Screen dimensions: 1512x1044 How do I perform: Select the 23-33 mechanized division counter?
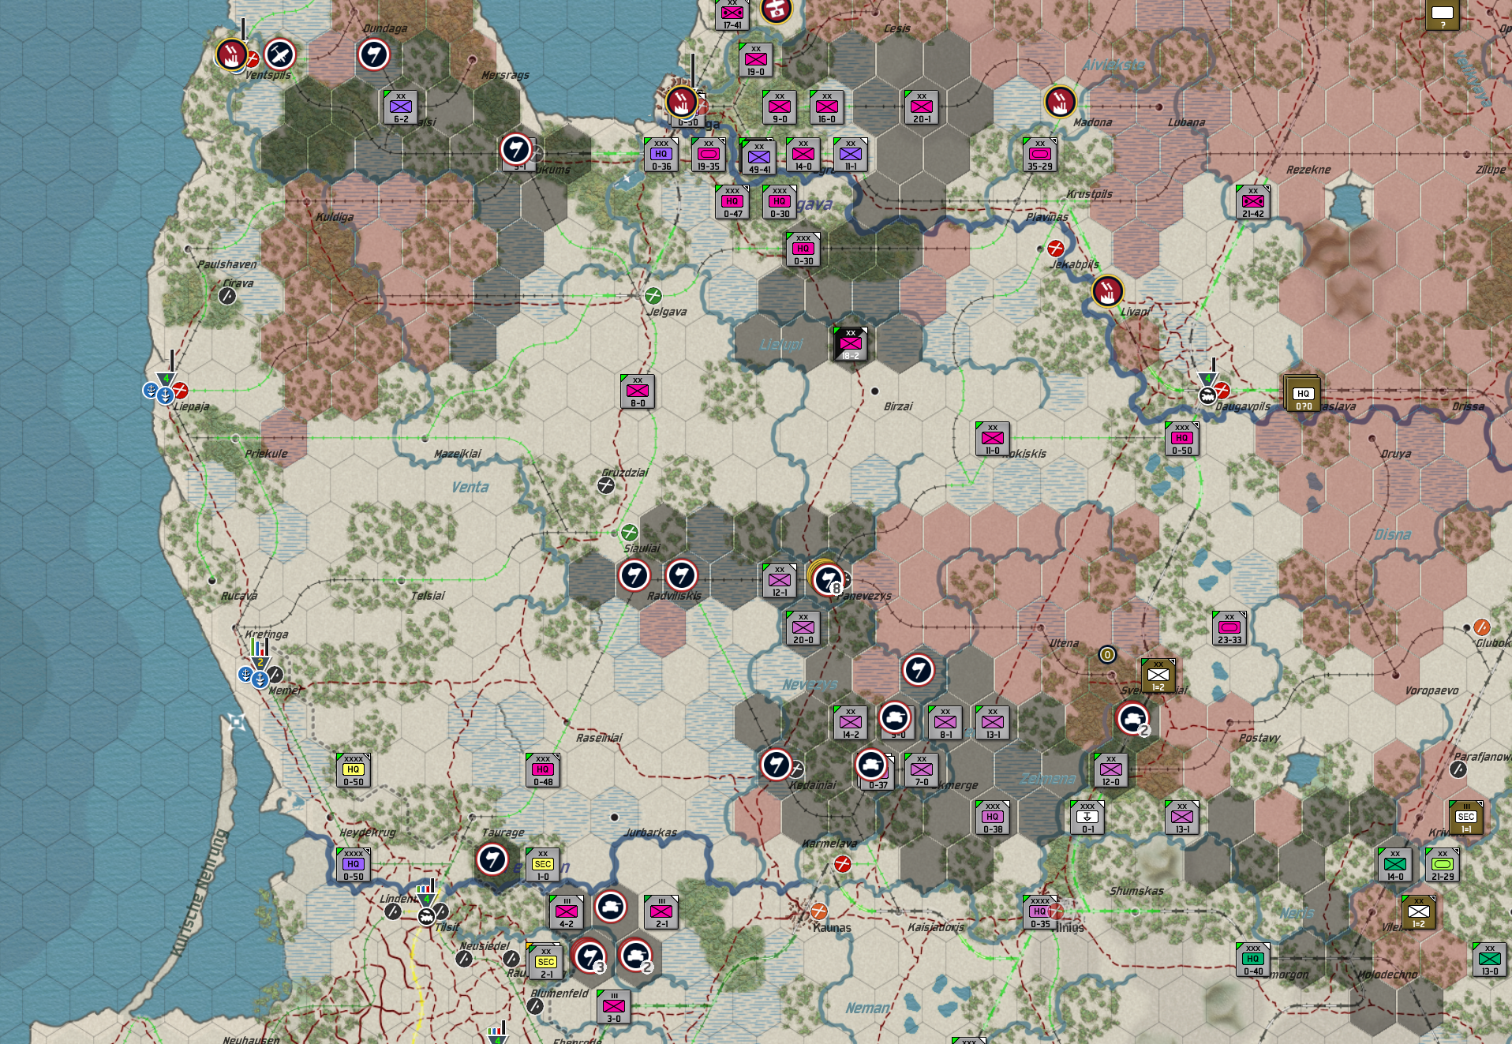1229,628
